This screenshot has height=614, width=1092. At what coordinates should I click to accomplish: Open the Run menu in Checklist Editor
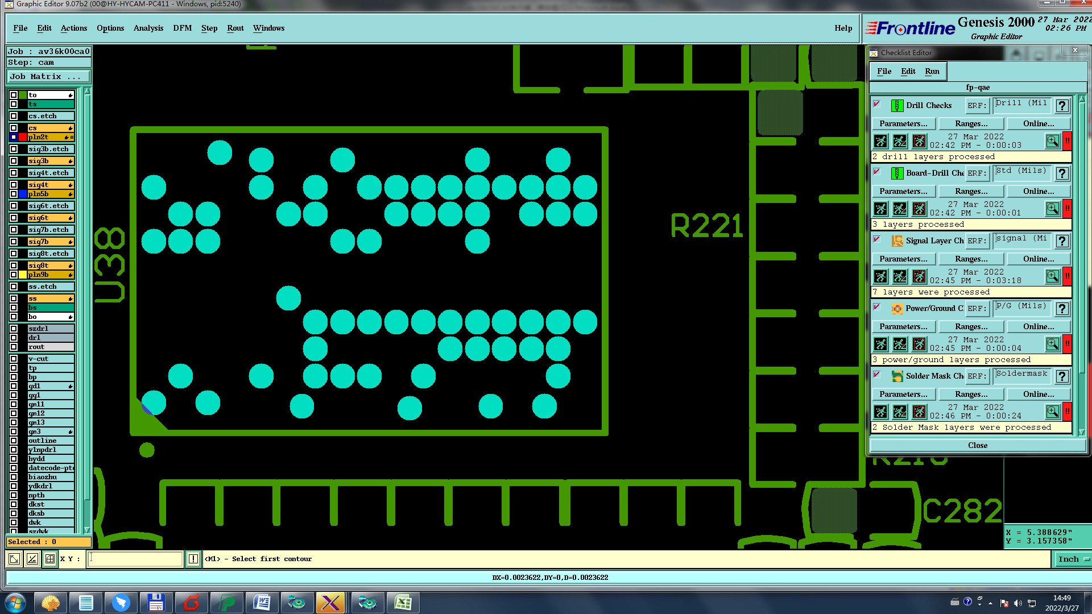coord(932,71)
